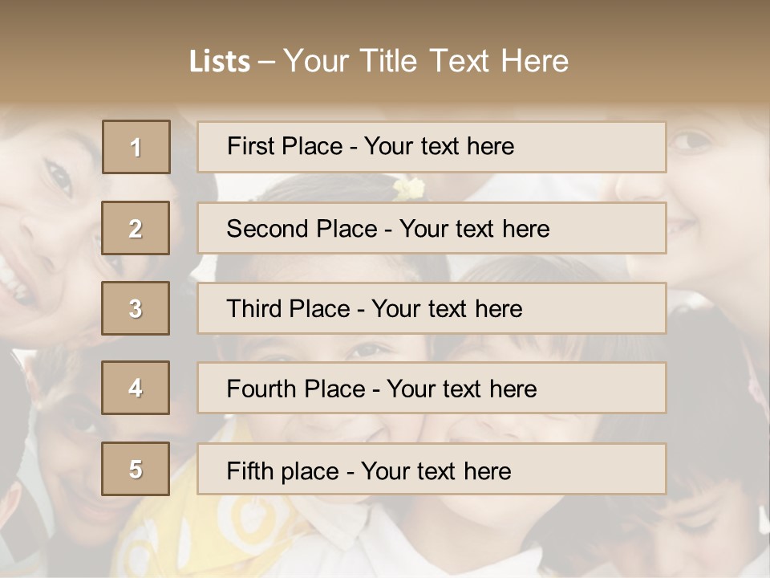Click the number 5 box
Screen dimensions: 770x578
pyautogui.click(x=136, y=469)
